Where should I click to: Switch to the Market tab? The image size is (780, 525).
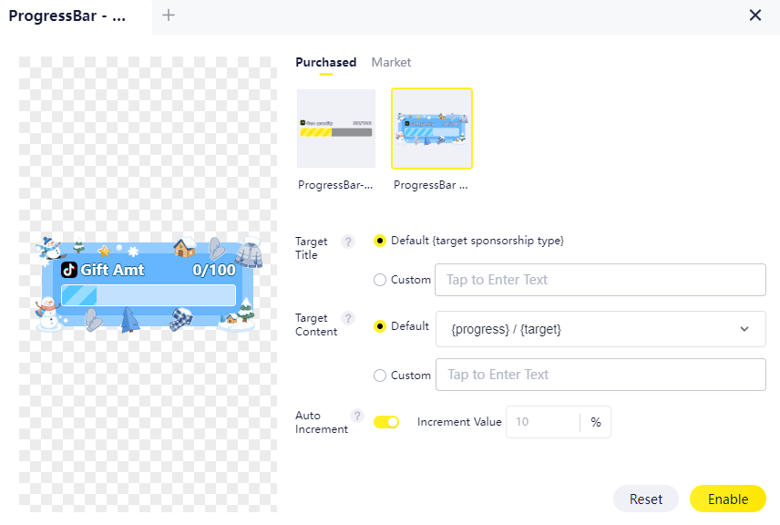pyautogui.click(x=391, y=63)
